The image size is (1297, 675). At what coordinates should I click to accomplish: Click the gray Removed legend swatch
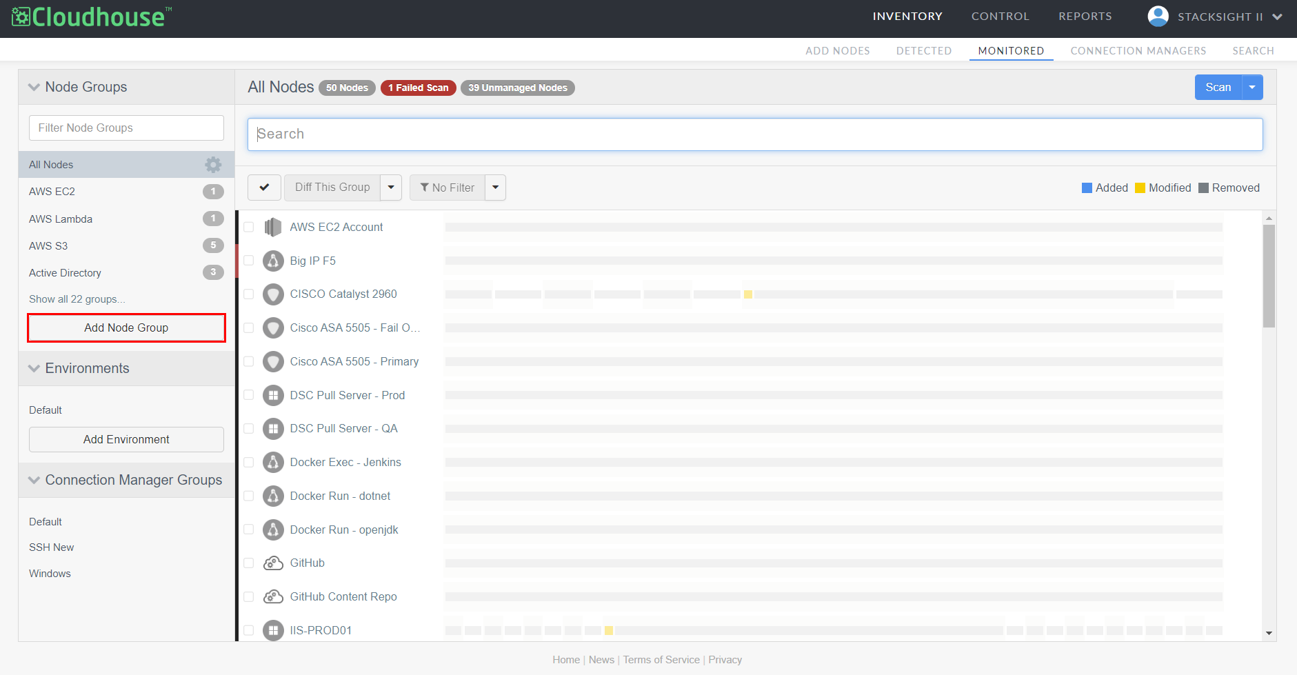[1203, 188]
